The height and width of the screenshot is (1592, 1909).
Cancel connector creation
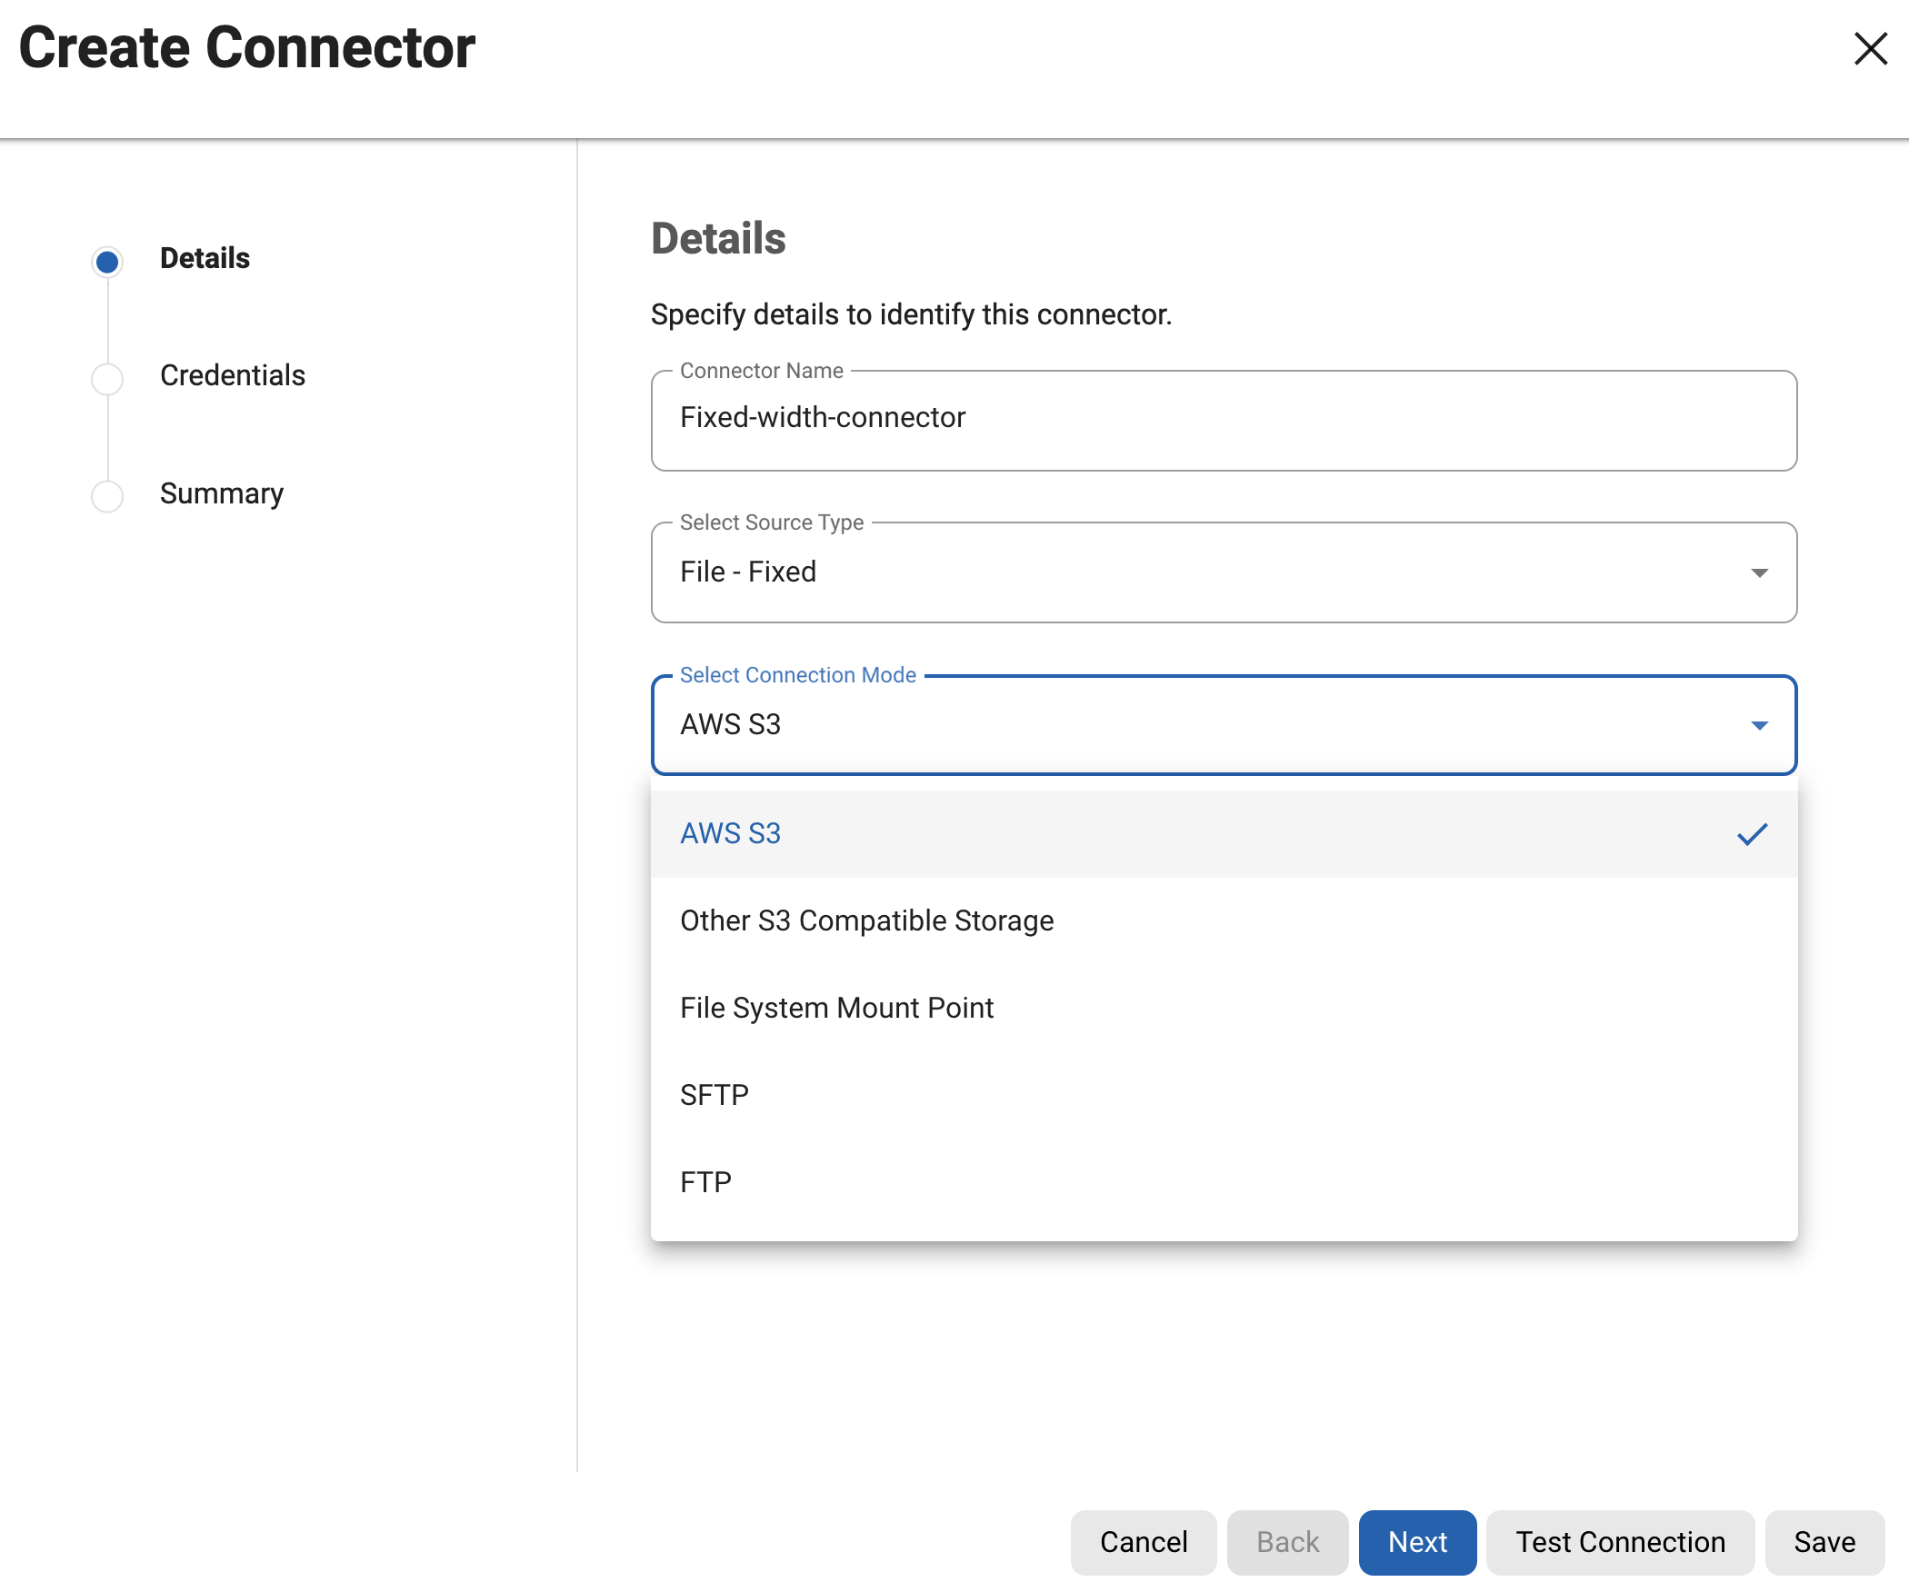point(1143,1542)
